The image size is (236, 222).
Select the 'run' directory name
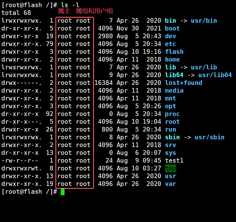coord(170,129)
